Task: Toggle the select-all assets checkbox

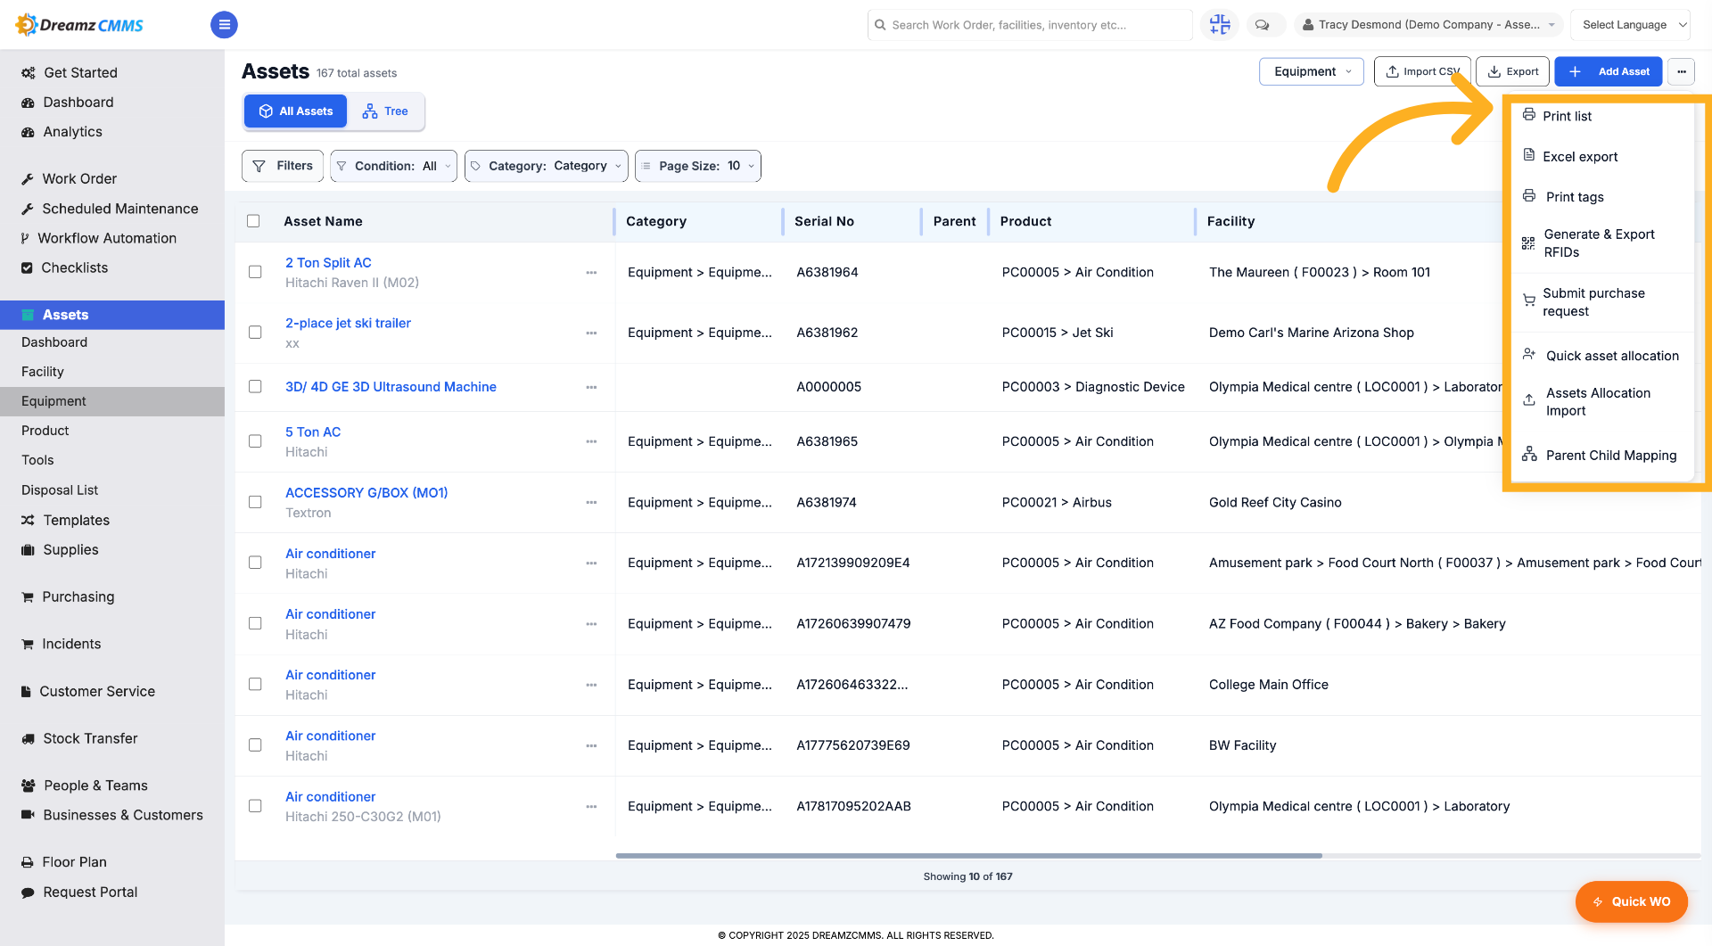Action: 253,221
